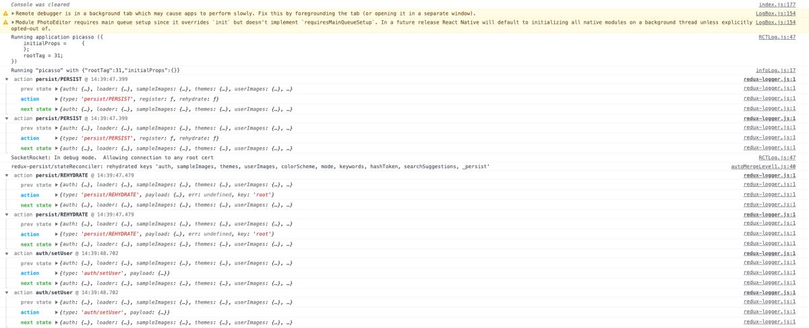Click the first "action auth/setUser @ 14:39:48.702" header text
The width and height of the screenshot is (809, 328).
click(65, 254)
